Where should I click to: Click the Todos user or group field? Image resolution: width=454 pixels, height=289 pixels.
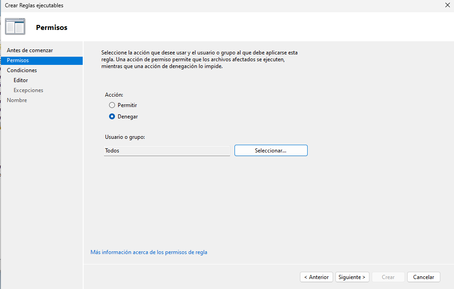click(x=167, y=151)
